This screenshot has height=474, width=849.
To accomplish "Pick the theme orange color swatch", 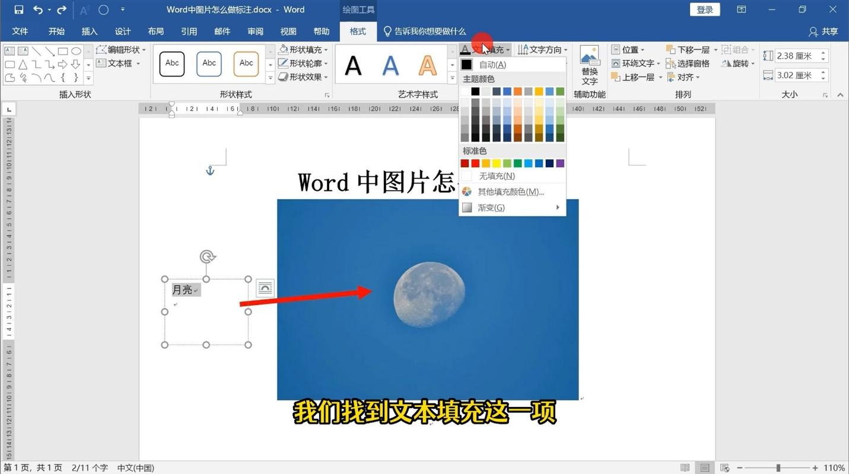I will [x=518, y=91].
